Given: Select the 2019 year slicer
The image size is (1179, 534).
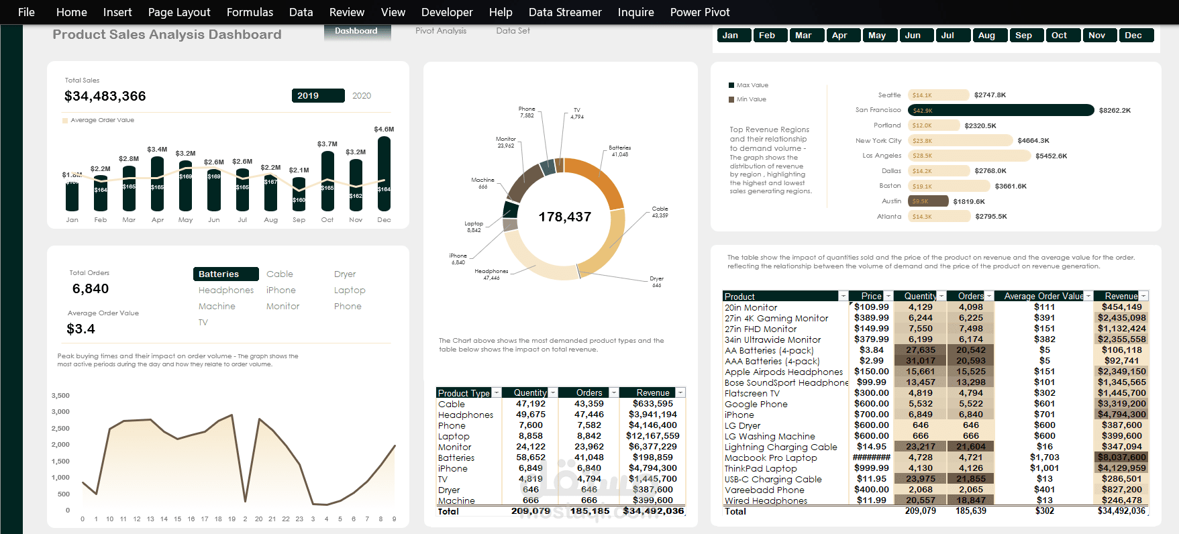Looking at the screenshot, I should click(x=318, y=96).
